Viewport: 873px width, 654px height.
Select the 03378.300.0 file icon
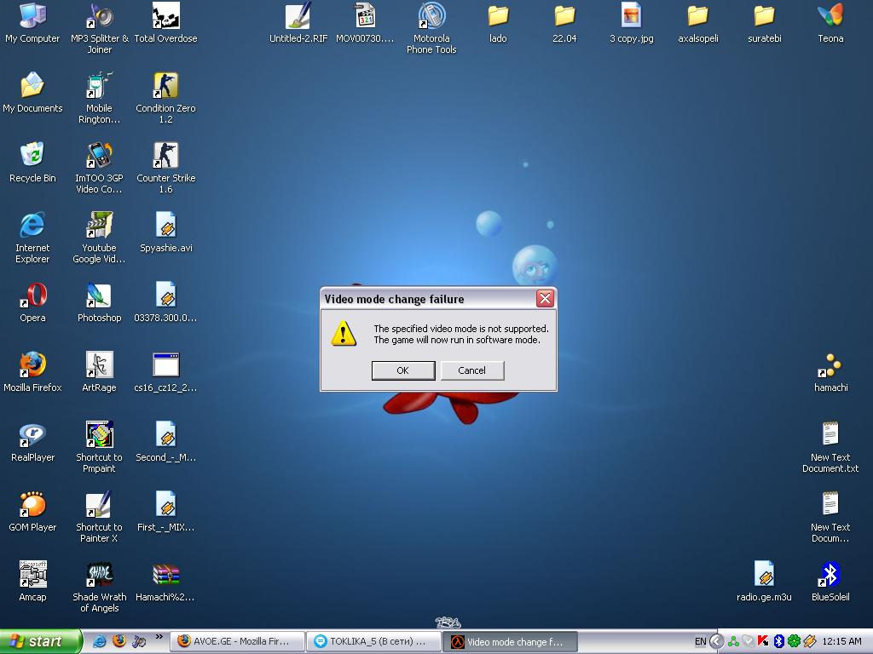click(x=166, y=302)
